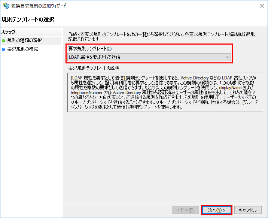The width and height of the screenshot is (268, 218).
Task: Click the green bullet beside 規則の種類の選択
Action: pos(3,40)
